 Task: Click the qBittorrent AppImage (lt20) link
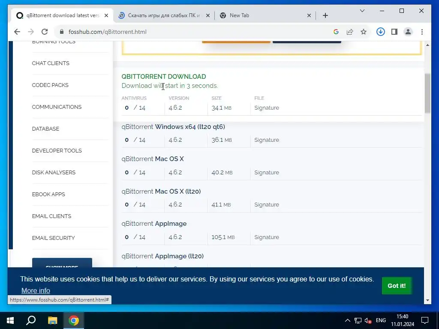click(162, 256)
